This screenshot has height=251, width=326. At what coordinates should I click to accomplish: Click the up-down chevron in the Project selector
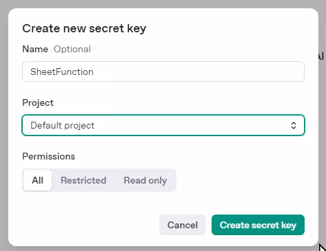[x=294, y=125]
